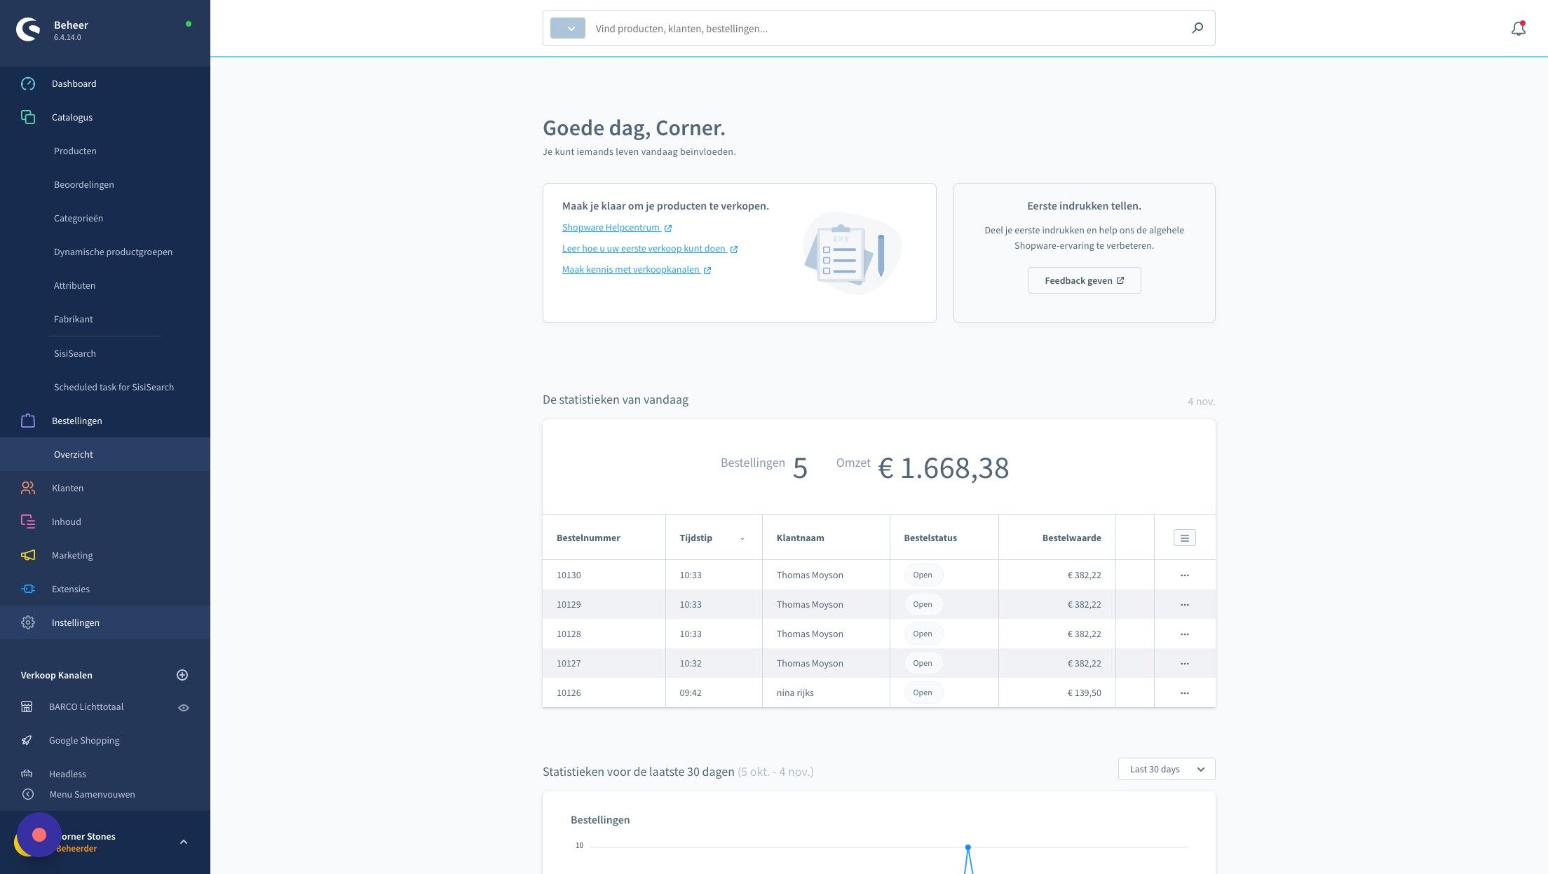Expand the Corner Stones user menu chevron
1548x874 pixels.
click(184, 842)
